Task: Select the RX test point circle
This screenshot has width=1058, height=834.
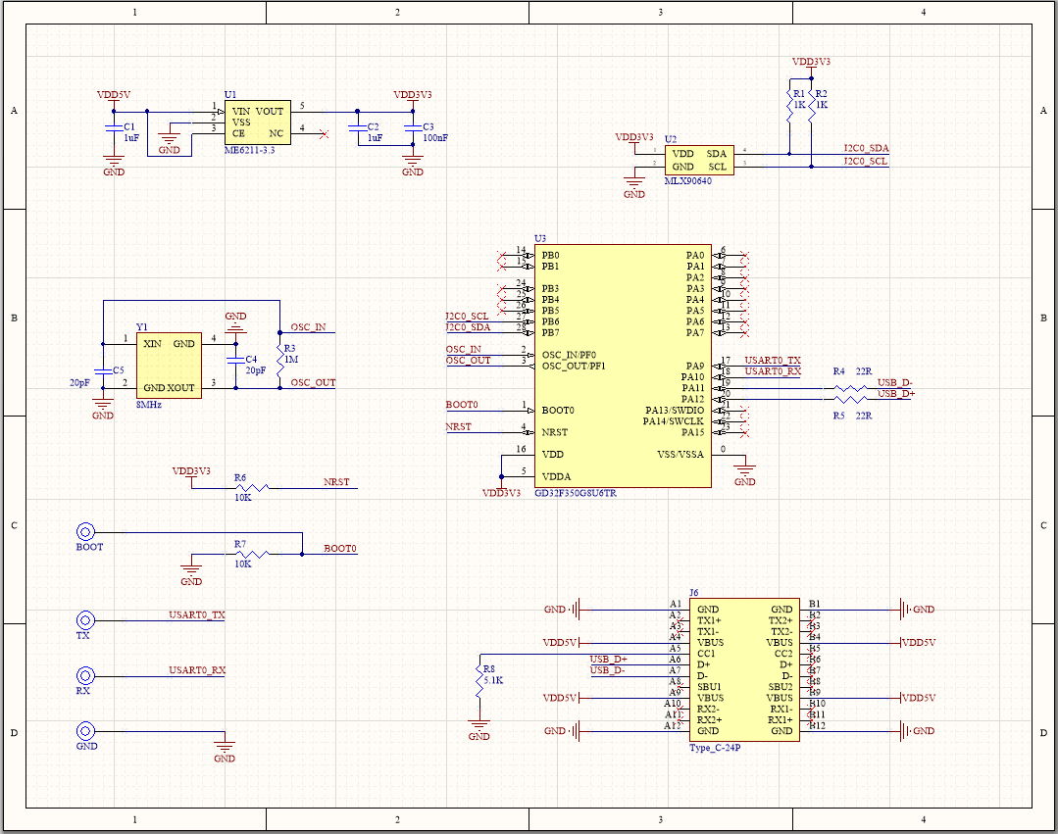Action: pos(85,675)
